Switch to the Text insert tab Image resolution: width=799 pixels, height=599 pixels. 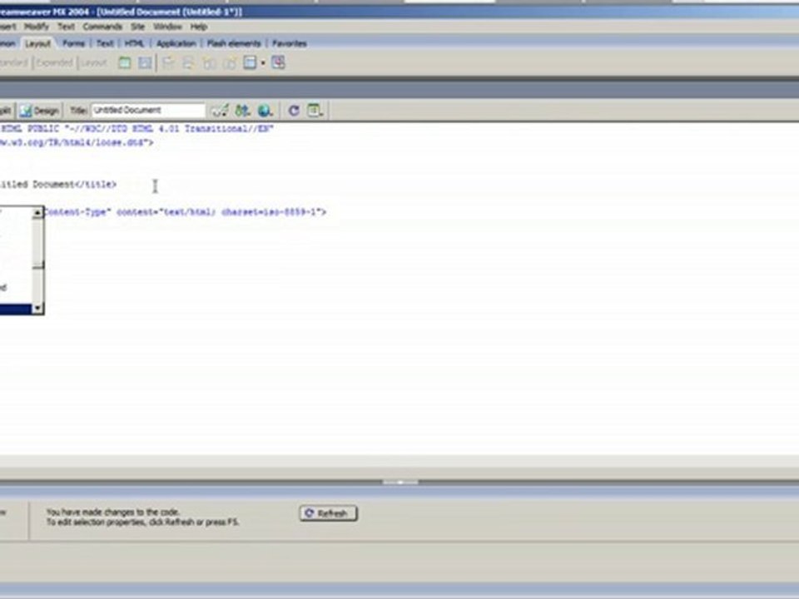tap(105, 43)
